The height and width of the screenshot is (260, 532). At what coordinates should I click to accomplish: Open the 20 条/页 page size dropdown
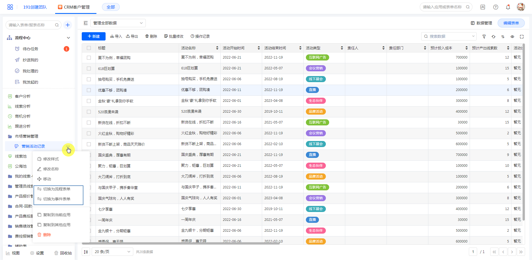point(112,252)
